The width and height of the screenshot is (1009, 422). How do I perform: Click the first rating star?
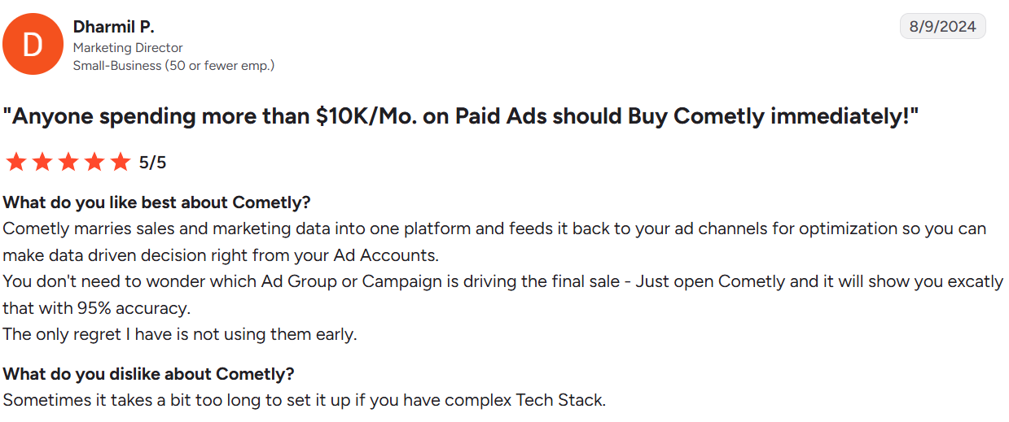click(x=15, y=162)
